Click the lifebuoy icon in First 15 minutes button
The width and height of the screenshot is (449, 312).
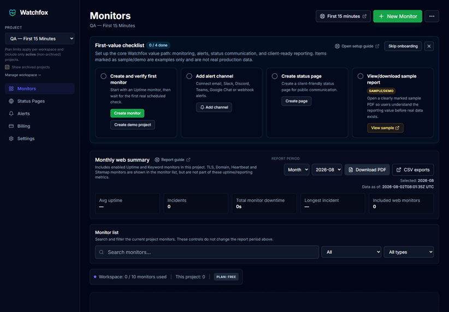tap(322, 16)
